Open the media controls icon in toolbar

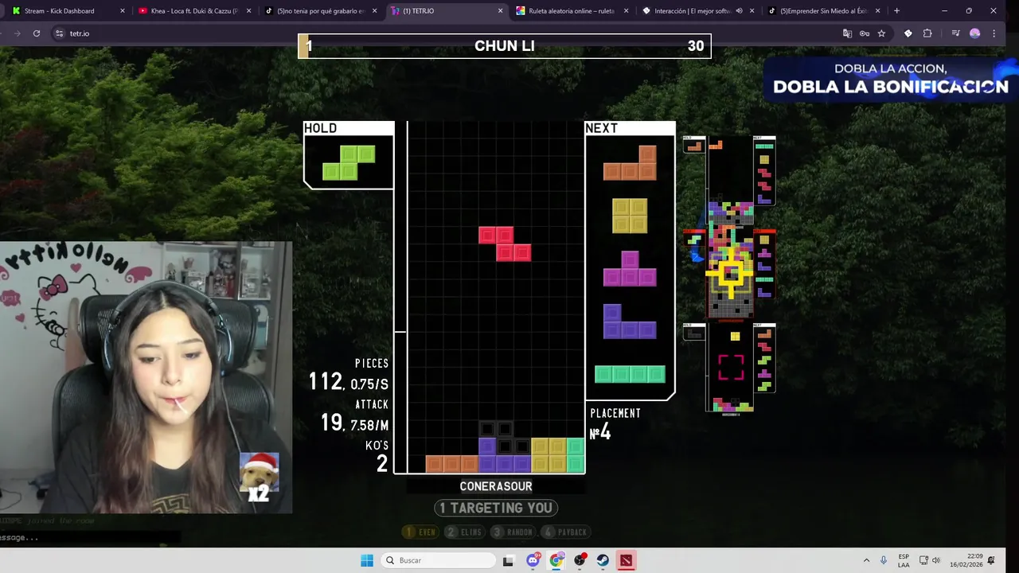[x=955, y=33]
